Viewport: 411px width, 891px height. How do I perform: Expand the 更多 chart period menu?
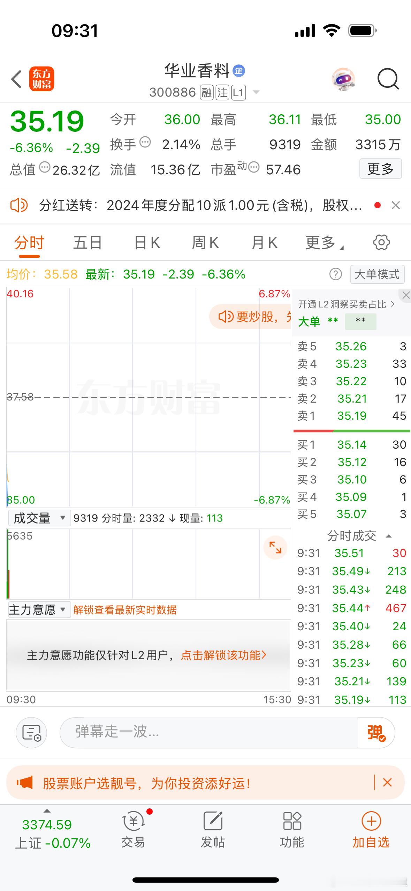(x=324, y=243)
